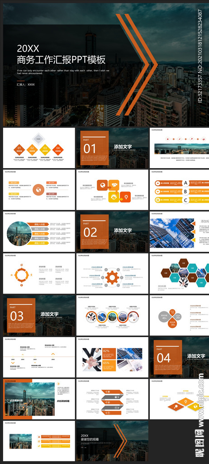Click the 65% orange statistic box
This screenshot has width=209, height=464.
(109, 366)
